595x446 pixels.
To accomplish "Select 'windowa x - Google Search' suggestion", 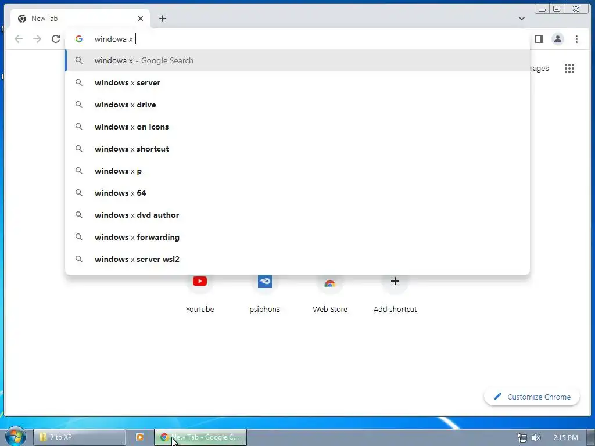I will point(297,60).
